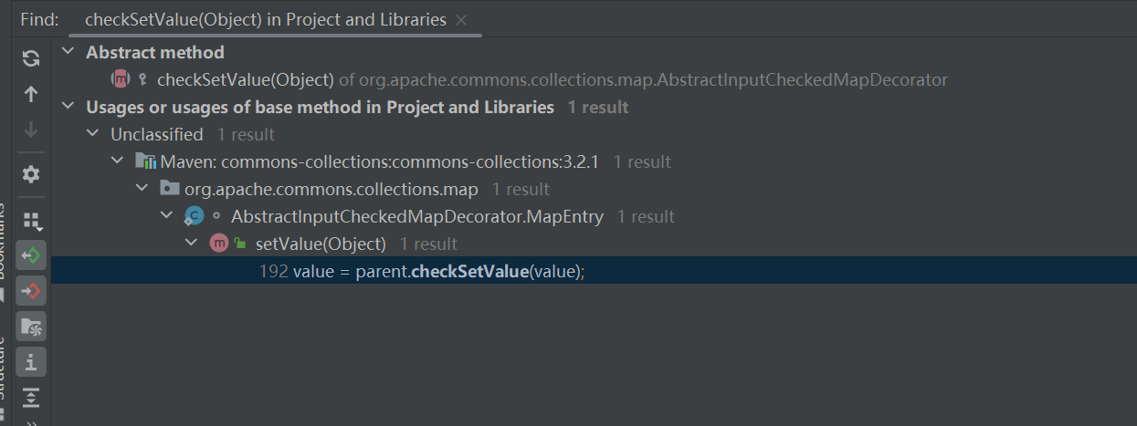Toggle the folder filter toolbar button
This screenshot has width=1137, height=426.
[31, 327]
